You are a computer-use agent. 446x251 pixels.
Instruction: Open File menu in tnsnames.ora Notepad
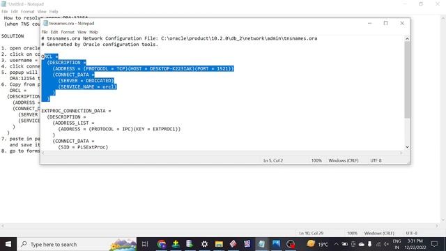45,32
